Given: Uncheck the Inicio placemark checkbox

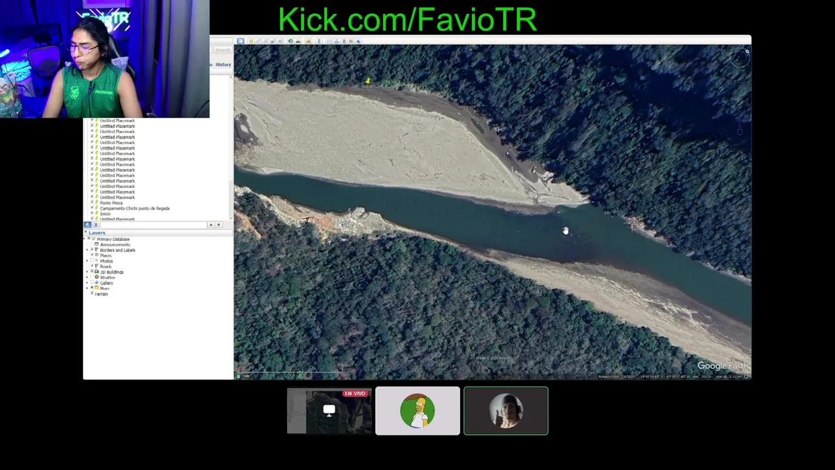Looking at the screenshot, I should click(92, 213).
